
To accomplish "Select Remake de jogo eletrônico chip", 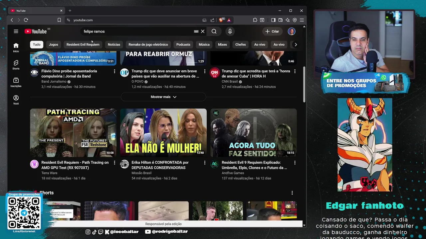I will [x=148, y=44].
